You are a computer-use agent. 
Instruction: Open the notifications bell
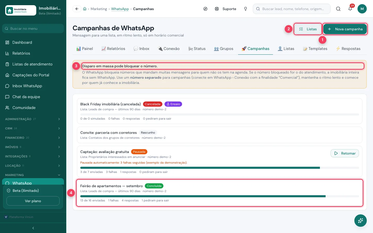(x=350, y=9)
